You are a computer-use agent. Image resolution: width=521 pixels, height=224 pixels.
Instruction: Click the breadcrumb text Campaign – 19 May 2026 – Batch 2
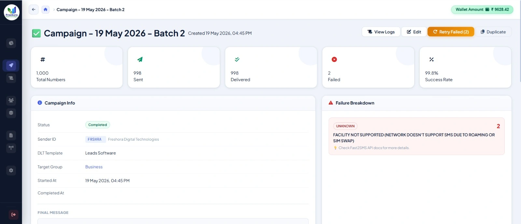91,9
